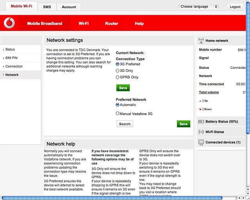Click the horizontal scrollbar left arrow
The height and width of the screenshot is (200, 250).
click(239, 198)
